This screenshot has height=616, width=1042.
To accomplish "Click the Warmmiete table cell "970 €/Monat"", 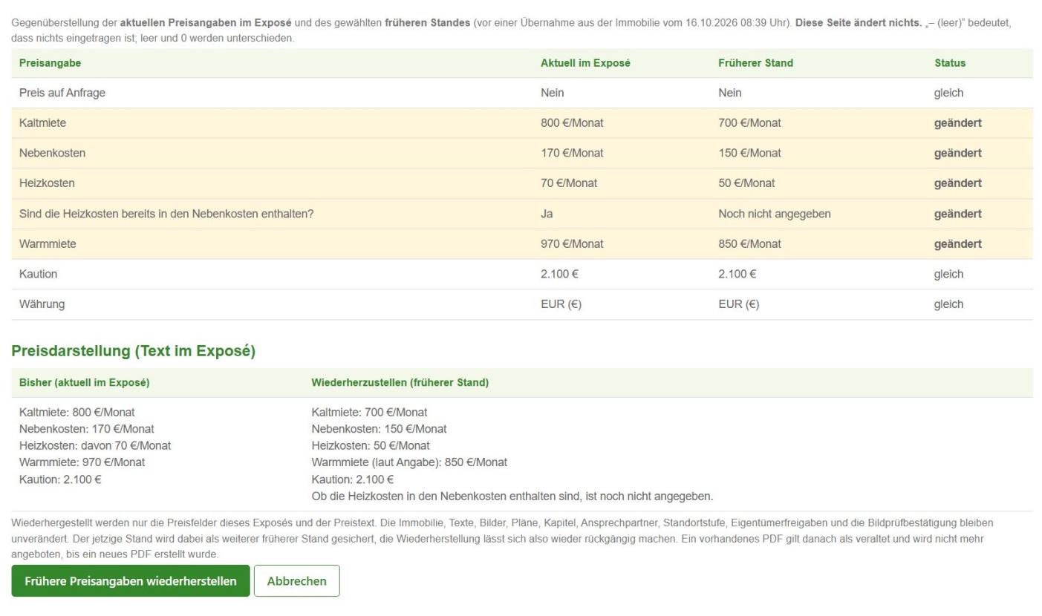I will click(572, 243).
